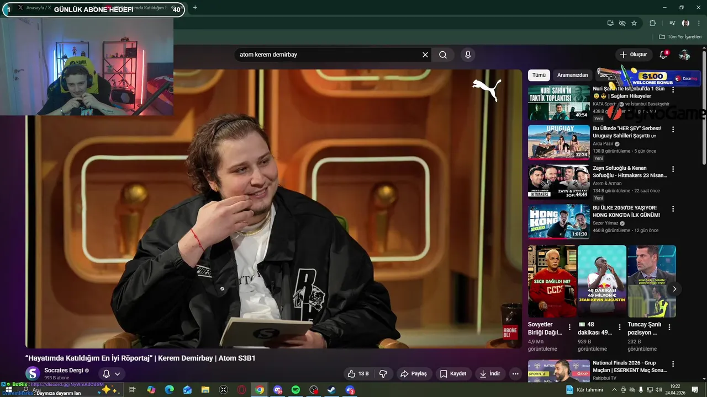Like the video with the 13 B thumbs up
Screen dimensions: 707x397
(358, 374)
